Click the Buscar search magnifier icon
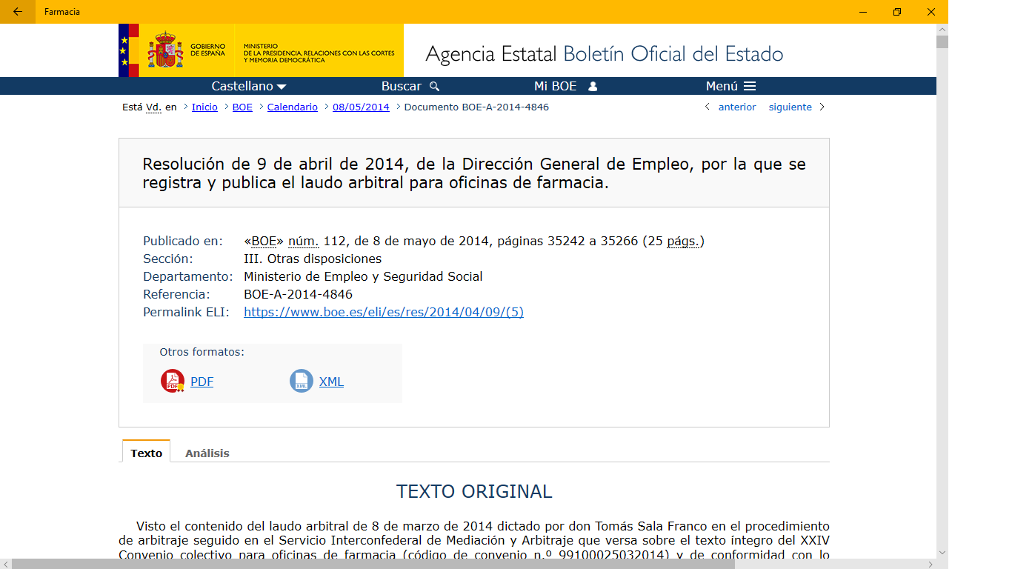This screenshot has width=1012, height=569. [x=434, y=86]
